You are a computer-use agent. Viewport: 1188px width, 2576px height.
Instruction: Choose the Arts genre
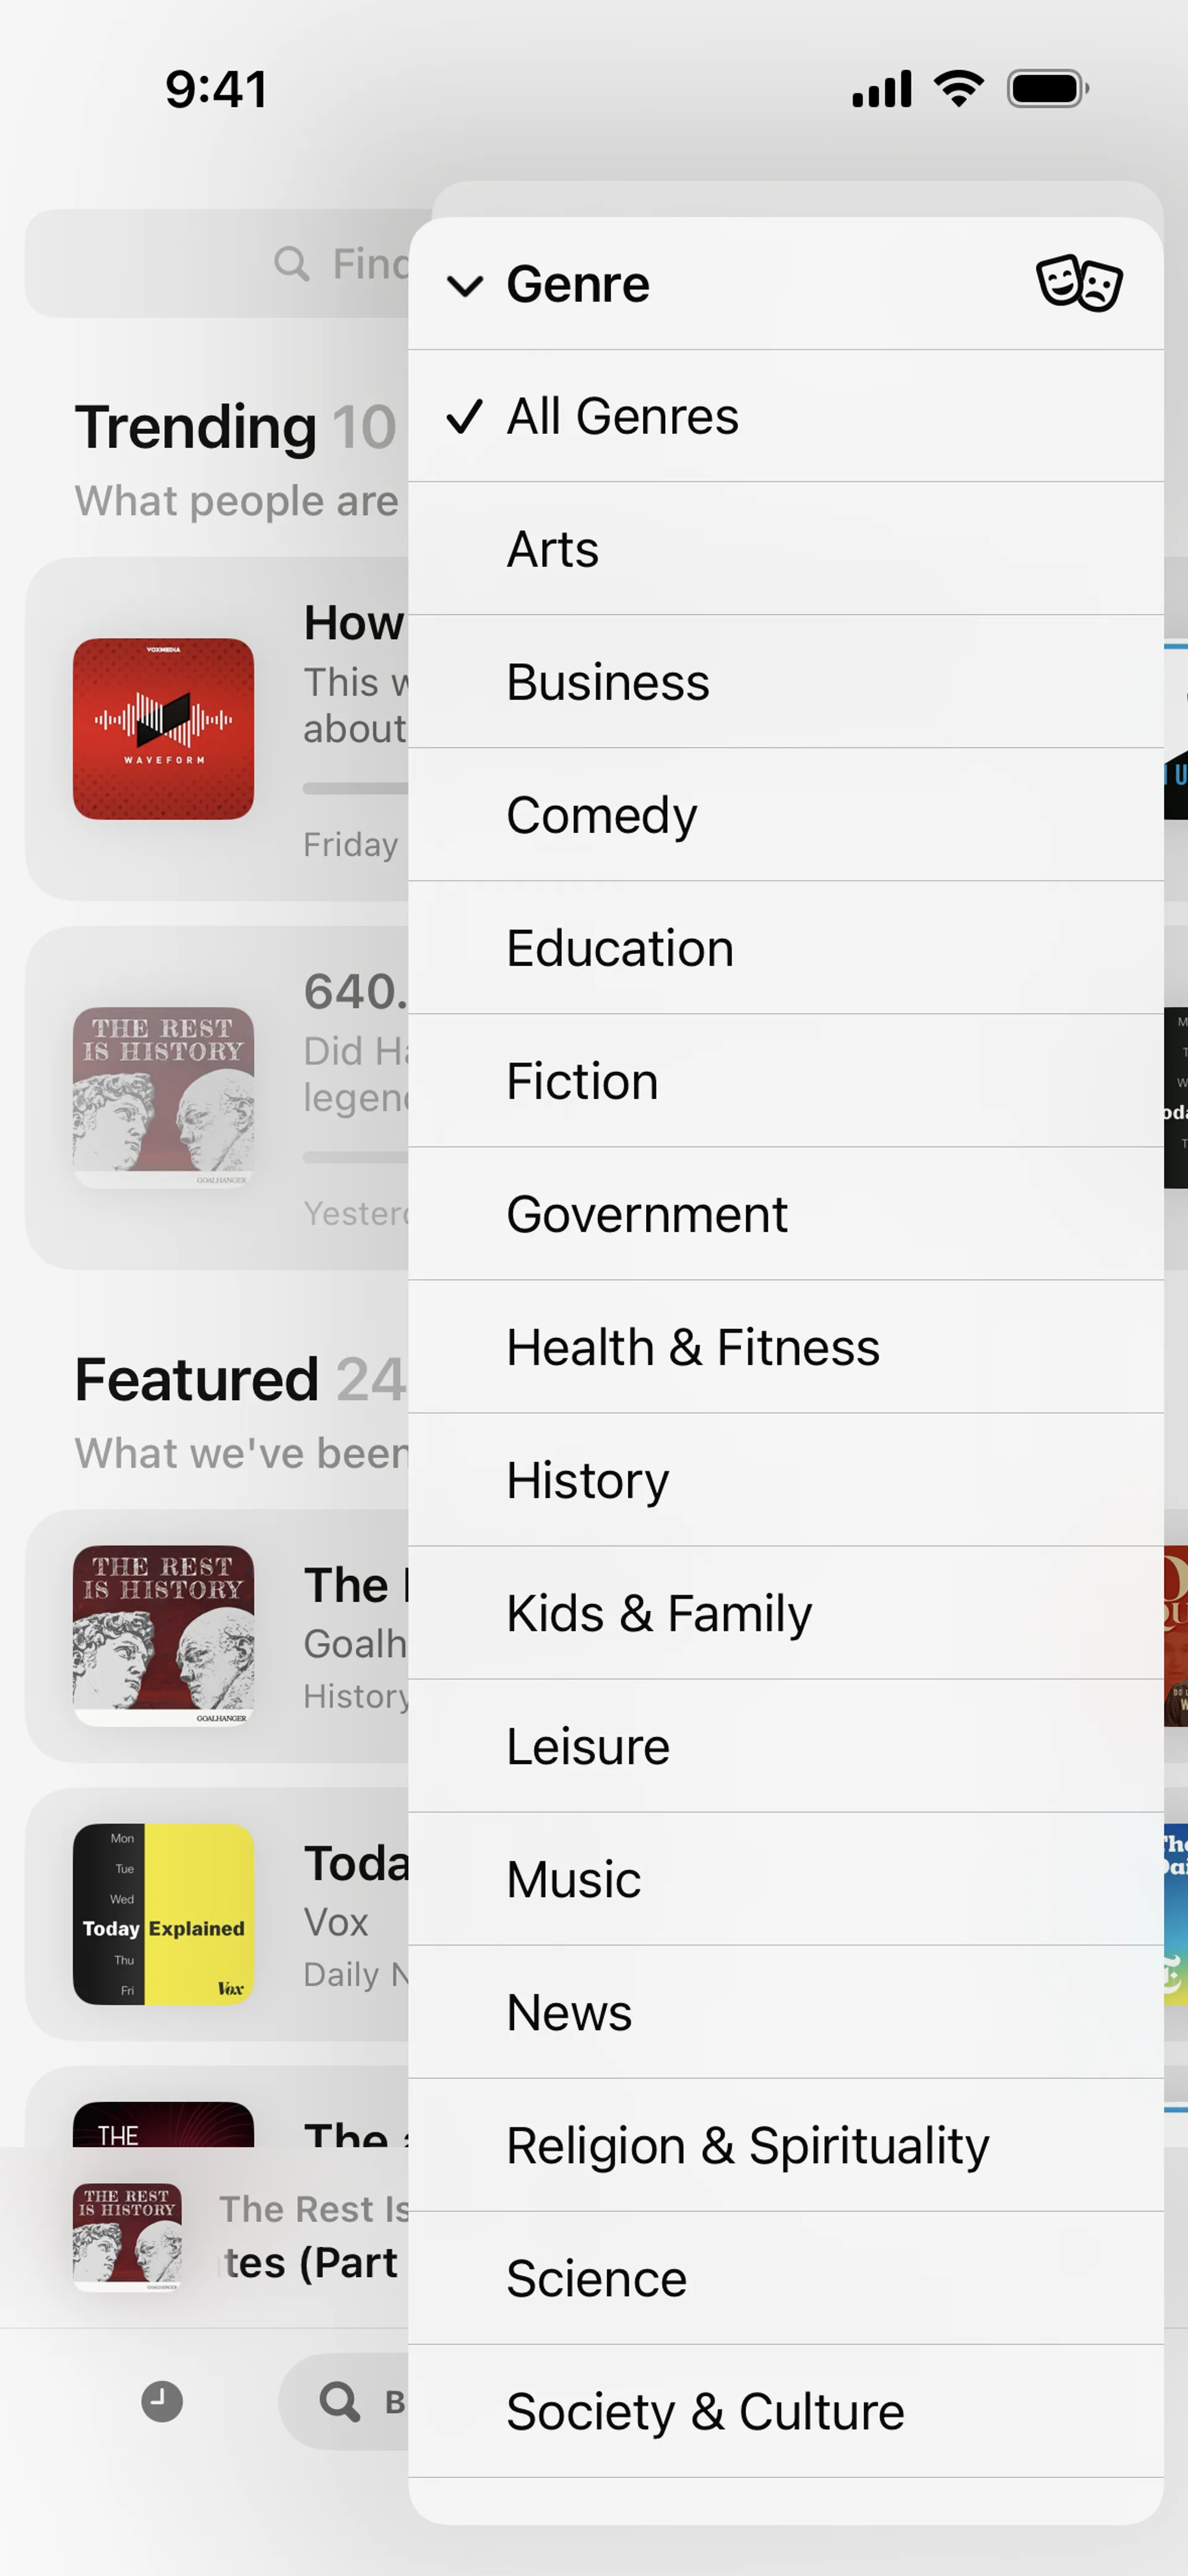coord(553,549)
